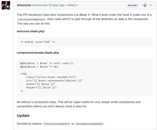Click the width="{{ $size }}" code line

[41, 84]
